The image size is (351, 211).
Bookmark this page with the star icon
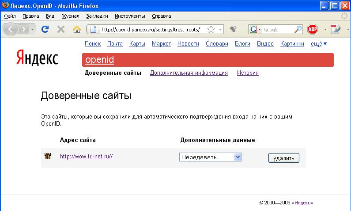click(x=211, y=29)
